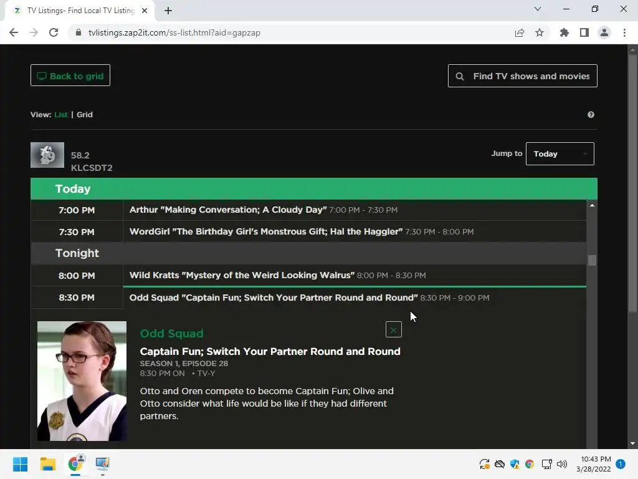Select the Odd Squad 8:30 PM listing
The height and width of the screenshot is (479, 638).
(x=308, y=298)
